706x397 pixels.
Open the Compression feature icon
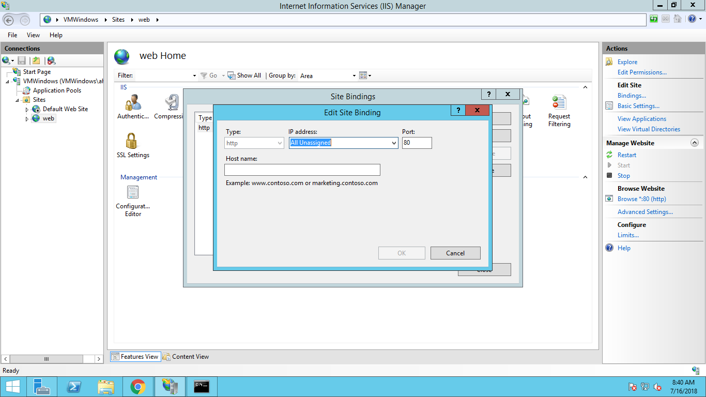169,106
